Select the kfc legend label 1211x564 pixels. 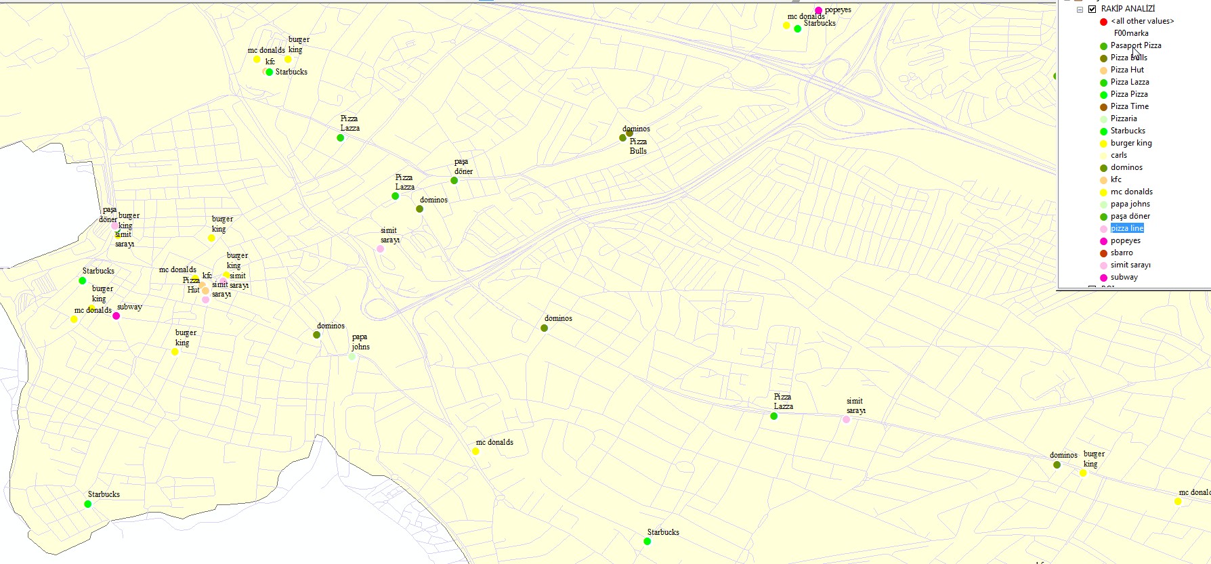pyautogui.click(x=1116, y=179)
